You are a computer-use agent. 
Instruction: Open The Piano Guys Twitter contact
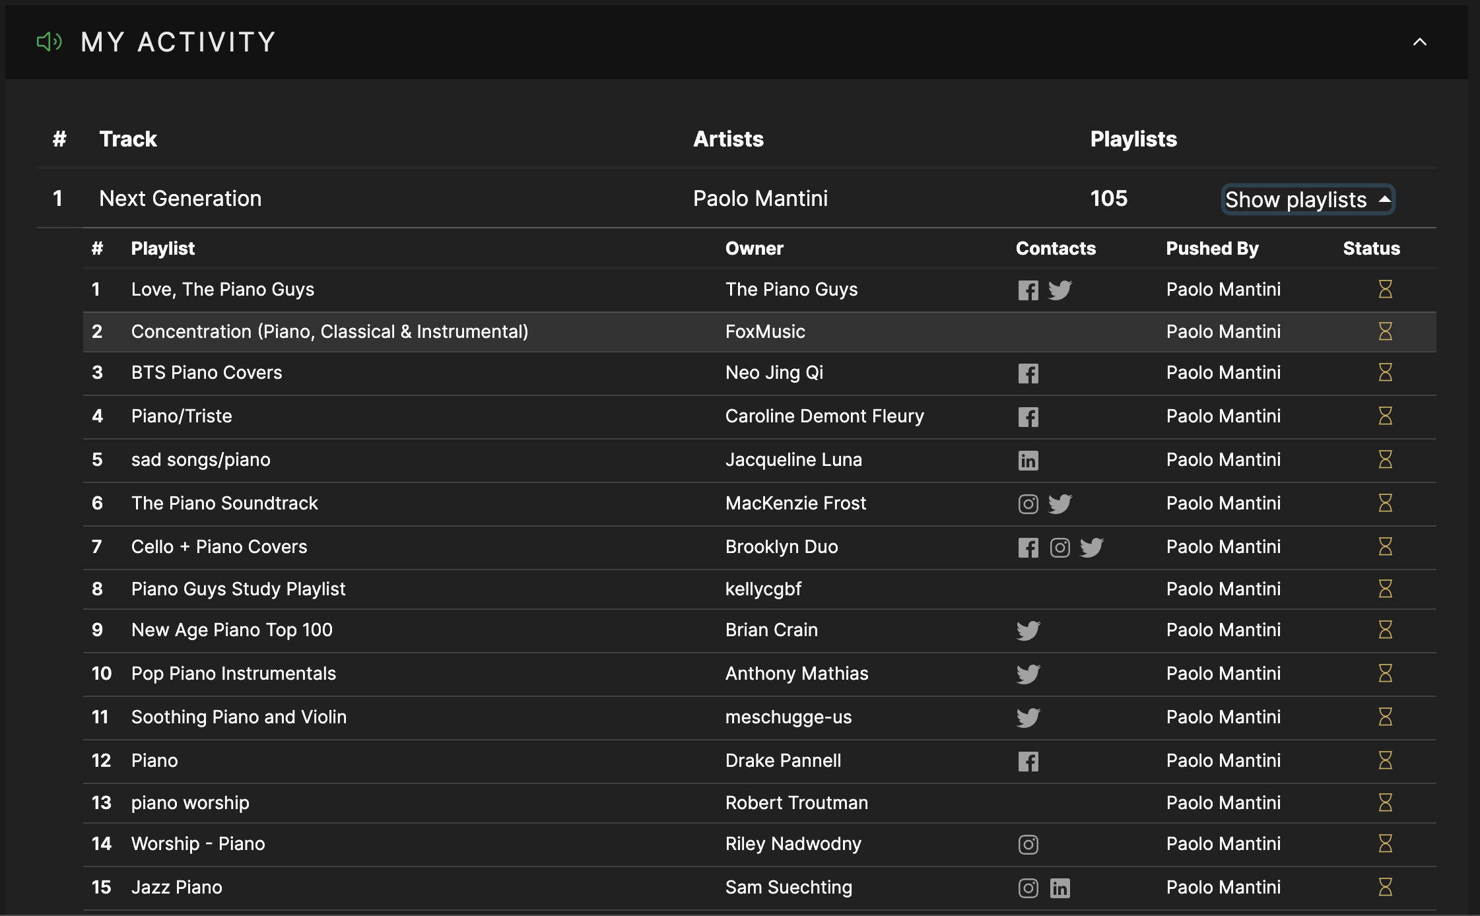coord(1060,290)
